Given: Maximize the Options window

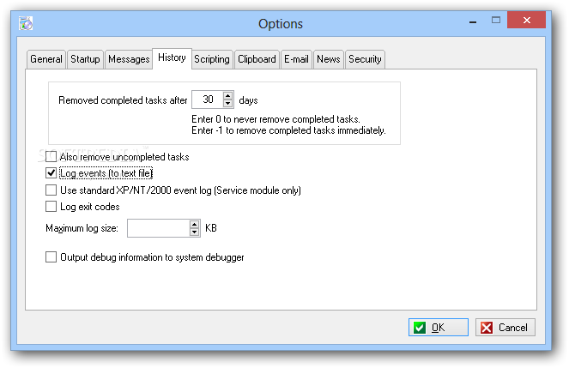Looking at the screenshot, I should (496, 21).
